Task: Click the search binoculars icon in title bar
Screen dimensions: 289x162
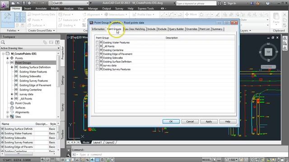Action: pos(219,3)
